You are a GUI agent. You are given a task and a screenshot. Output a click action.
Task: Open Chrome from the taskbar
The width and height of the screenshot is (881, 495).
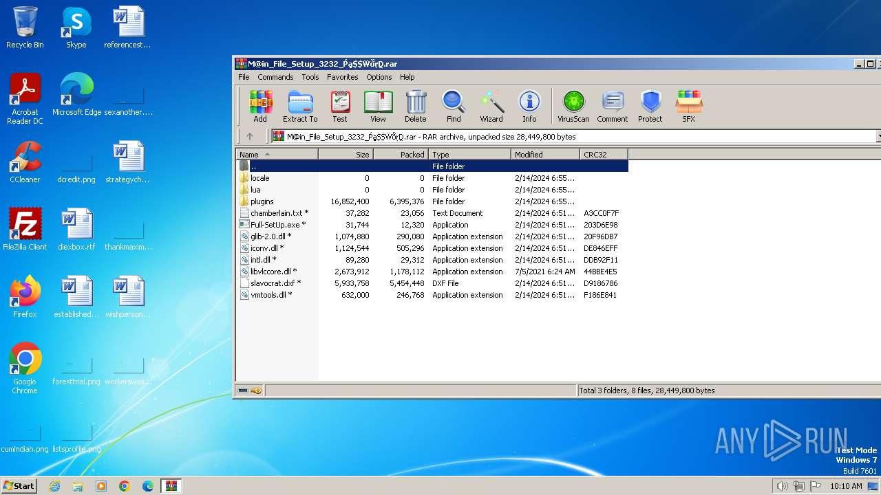[x=124, y=486]
